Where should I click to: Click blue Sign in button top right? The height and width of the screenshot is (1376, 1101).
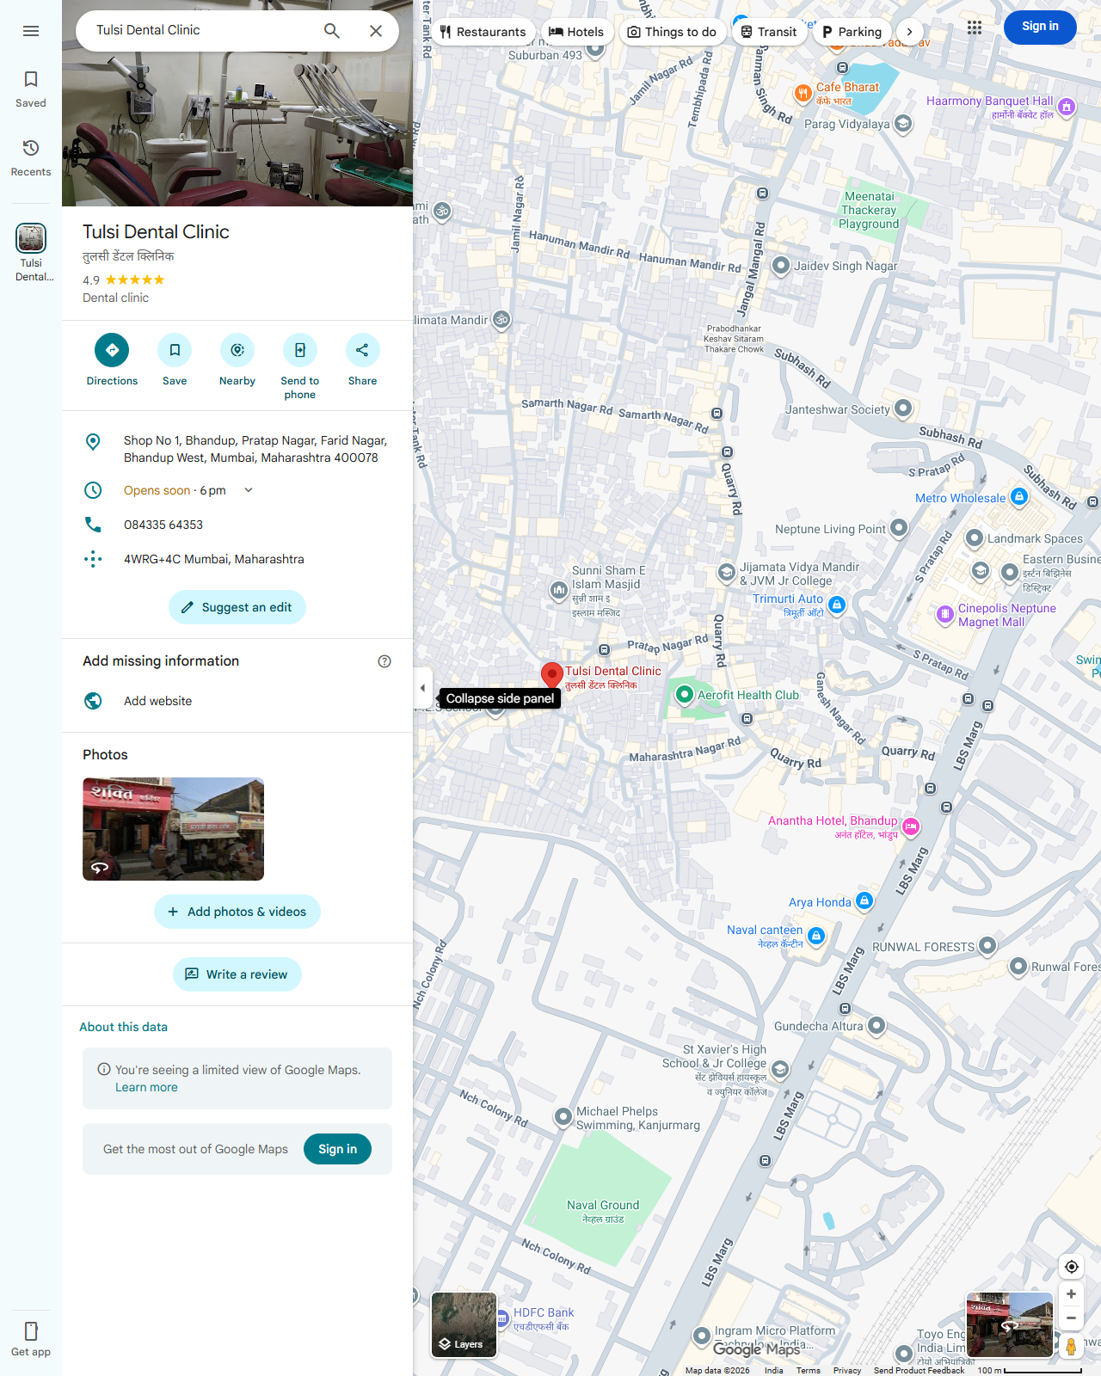coord(1040,27)
